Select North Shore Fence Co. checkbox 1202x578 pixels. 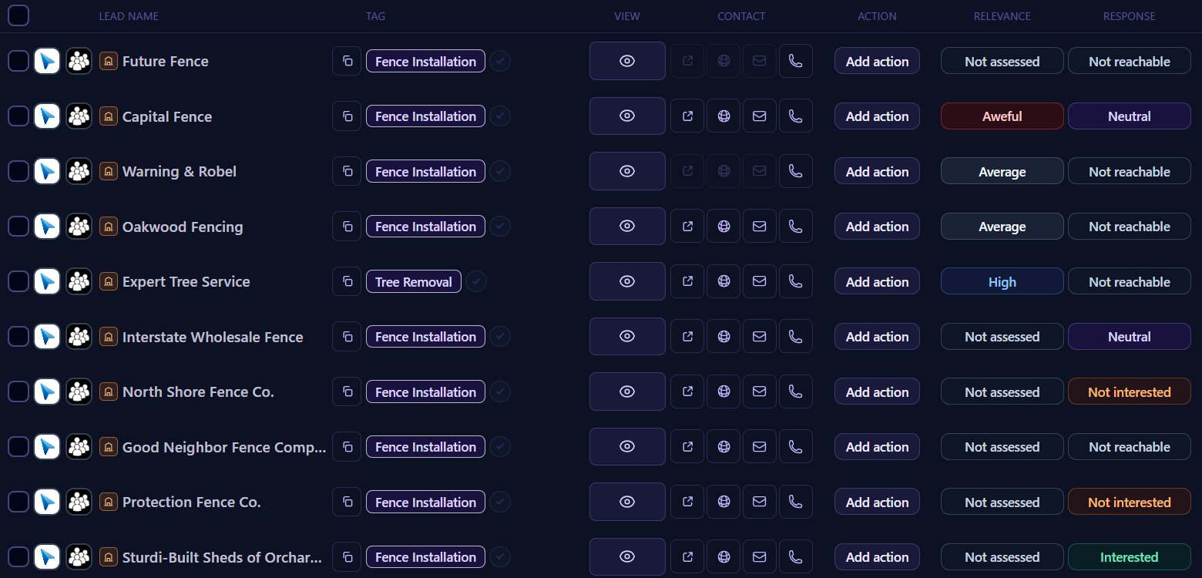18,392
